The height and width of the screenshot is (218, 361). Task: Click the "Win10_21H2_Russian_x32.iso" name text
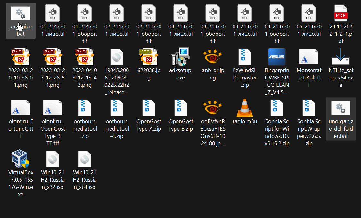pyautogui.click(x=53, y=180)
